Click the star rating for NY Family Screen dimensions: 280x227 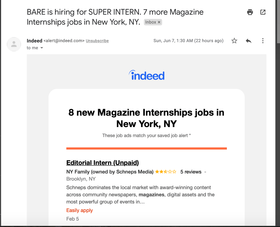pos(166,172)
